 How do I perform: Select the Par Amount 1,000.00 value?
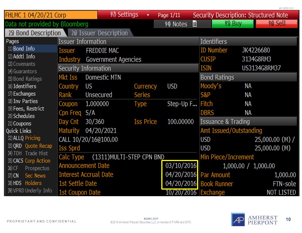(285, 175)
